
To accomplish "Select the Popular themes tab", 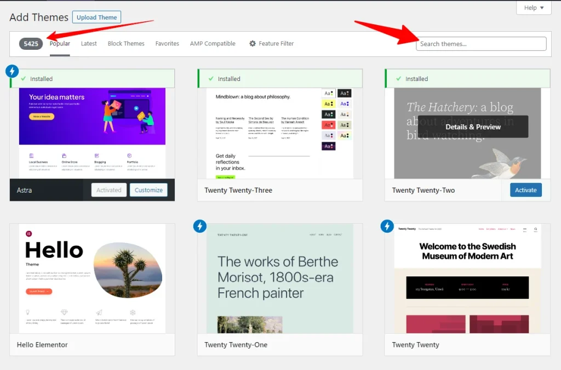I will [x=59, y=43].
